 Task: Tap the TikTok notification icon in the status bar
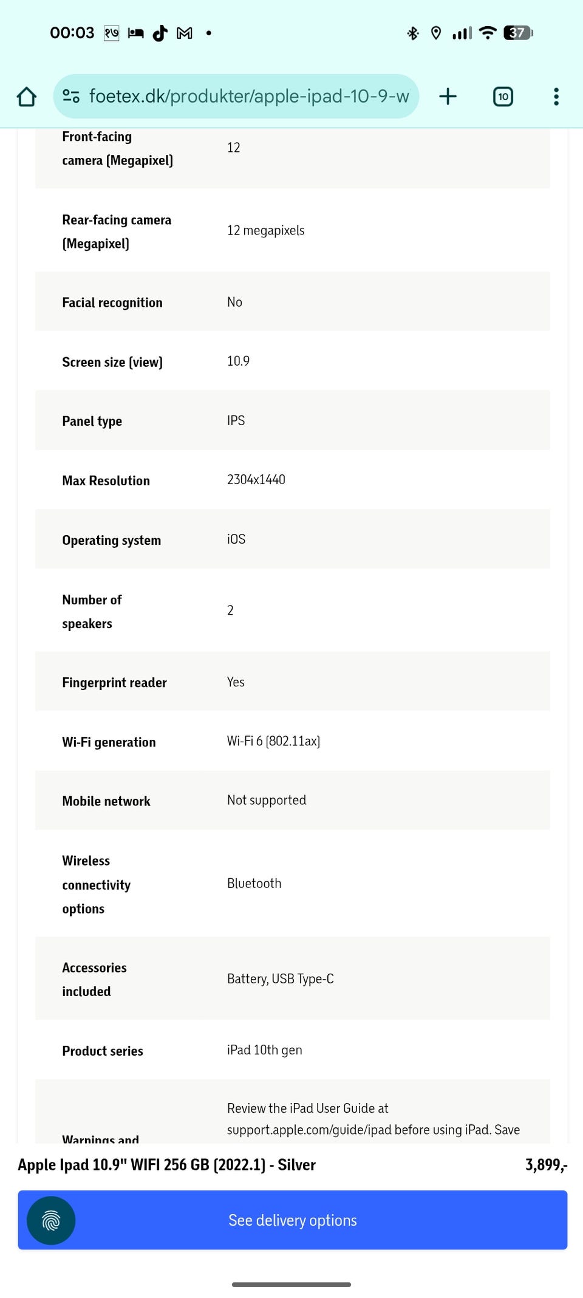tap(160, 33)
